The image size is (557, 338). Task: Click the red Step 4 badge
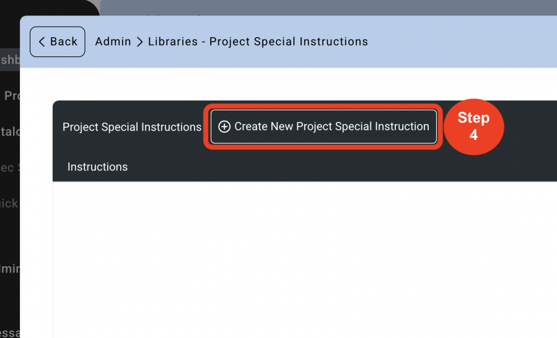(473, 126)
